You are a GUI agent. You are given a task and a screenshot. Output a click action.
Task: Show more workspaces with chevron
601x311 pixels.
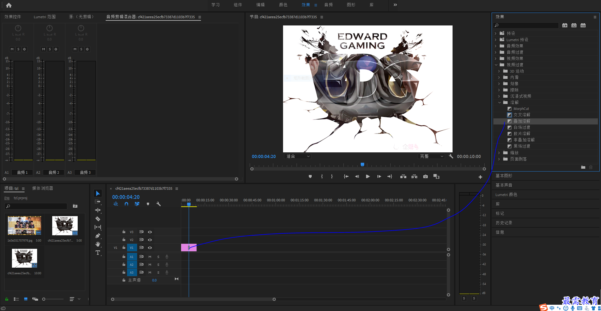(x=395, y=5)
